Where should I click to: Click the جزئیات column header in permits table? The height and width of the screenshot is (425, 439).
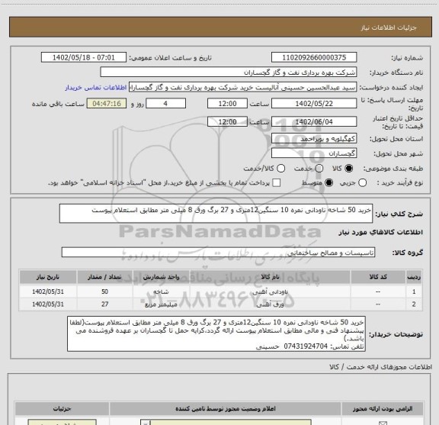pyautogui.click(x=62, y=409)
